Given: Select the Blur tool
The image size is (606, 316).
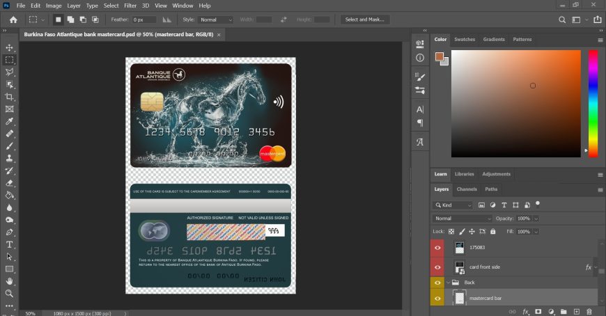Looking at the screenshot, I should click(9, 208).
